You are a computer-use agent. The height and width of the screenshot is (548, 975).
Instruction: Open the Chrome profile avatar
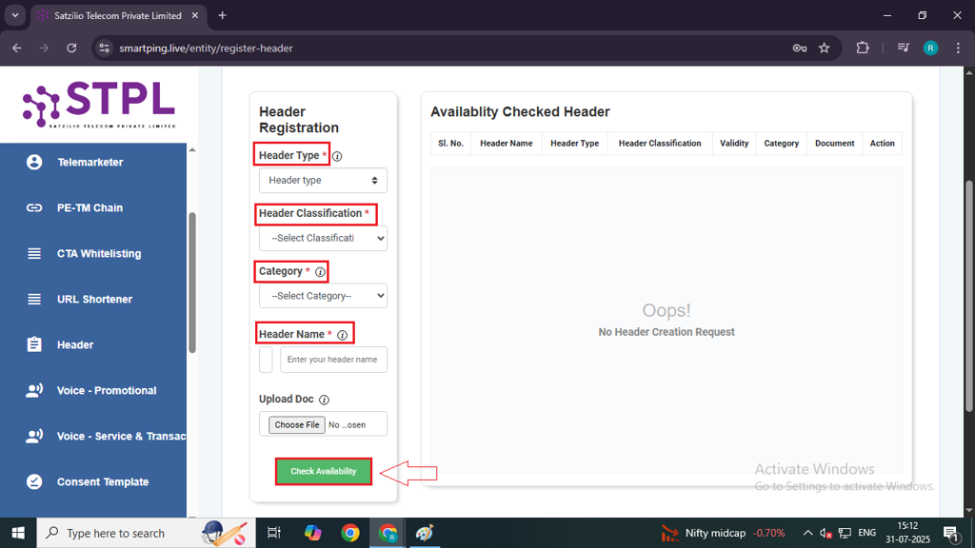[x=931, y=48]
